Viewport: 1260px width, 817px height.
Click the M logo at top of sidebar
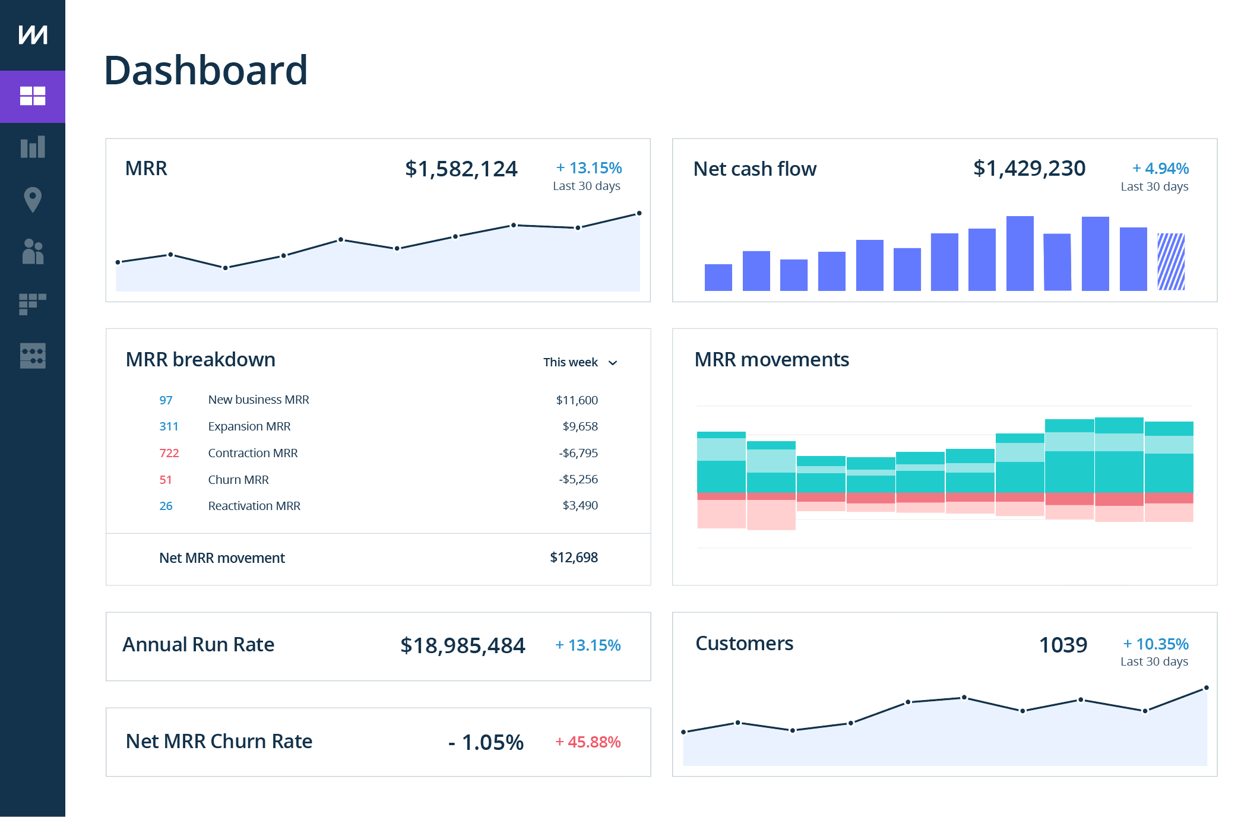33,36
